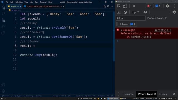Open the Search view in VS Code activity bar
Viewport: 178px width, 100px height.
click(x=3, y=14)
